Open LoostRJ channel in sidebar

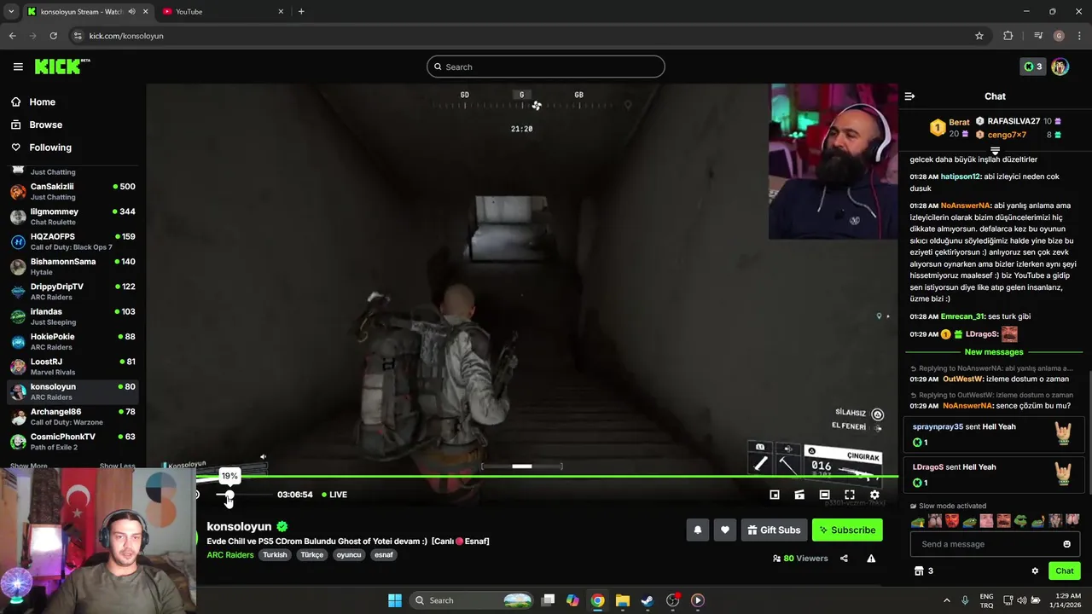[73, 367]
